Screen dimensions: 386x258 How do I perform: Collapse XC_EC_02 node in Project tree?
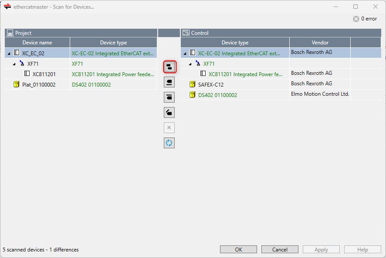9,53
